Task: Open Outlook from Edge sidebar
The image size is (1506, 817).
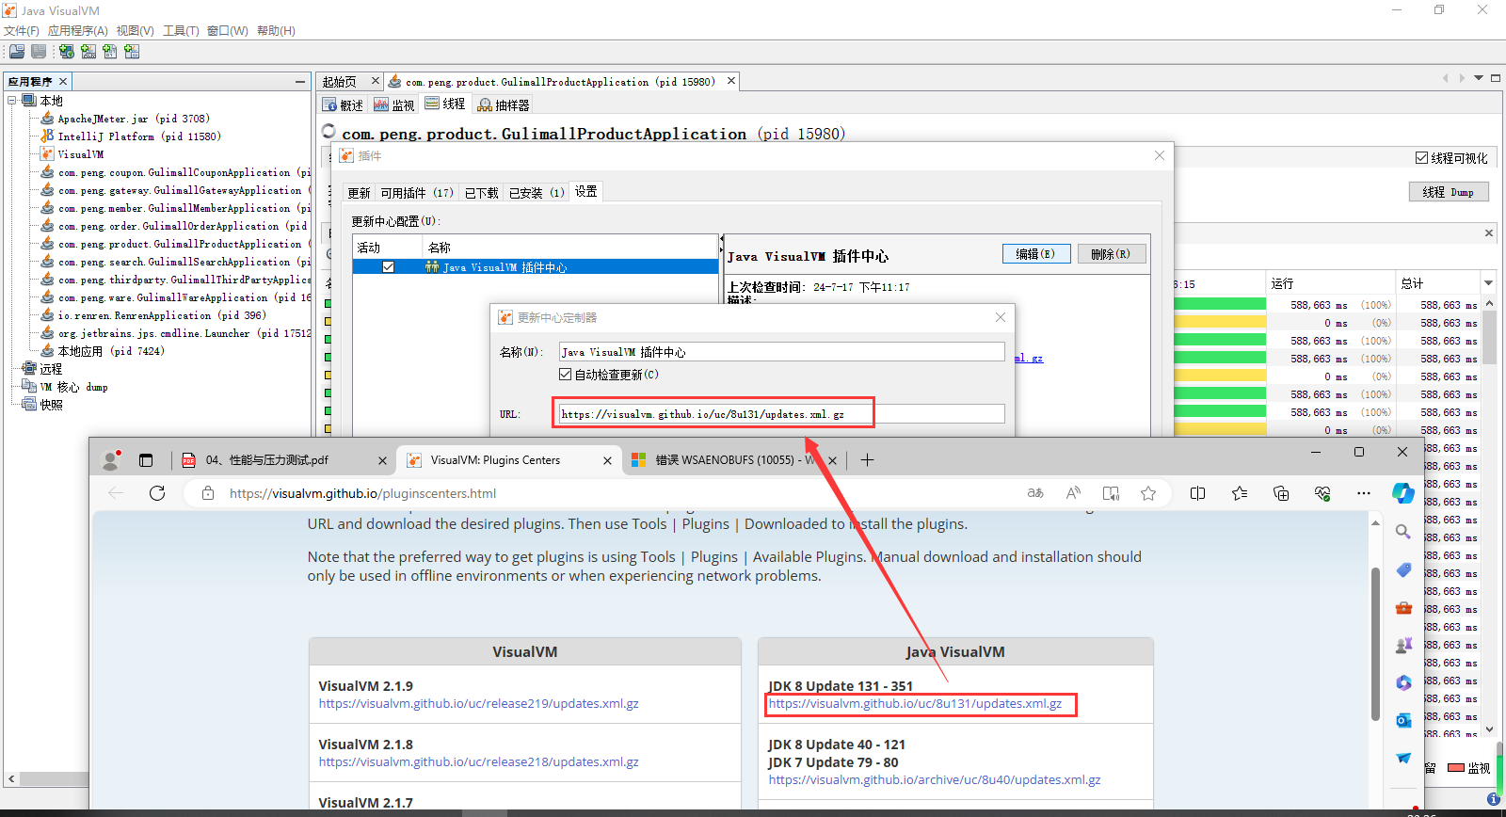Action: tap(1403, 720)
